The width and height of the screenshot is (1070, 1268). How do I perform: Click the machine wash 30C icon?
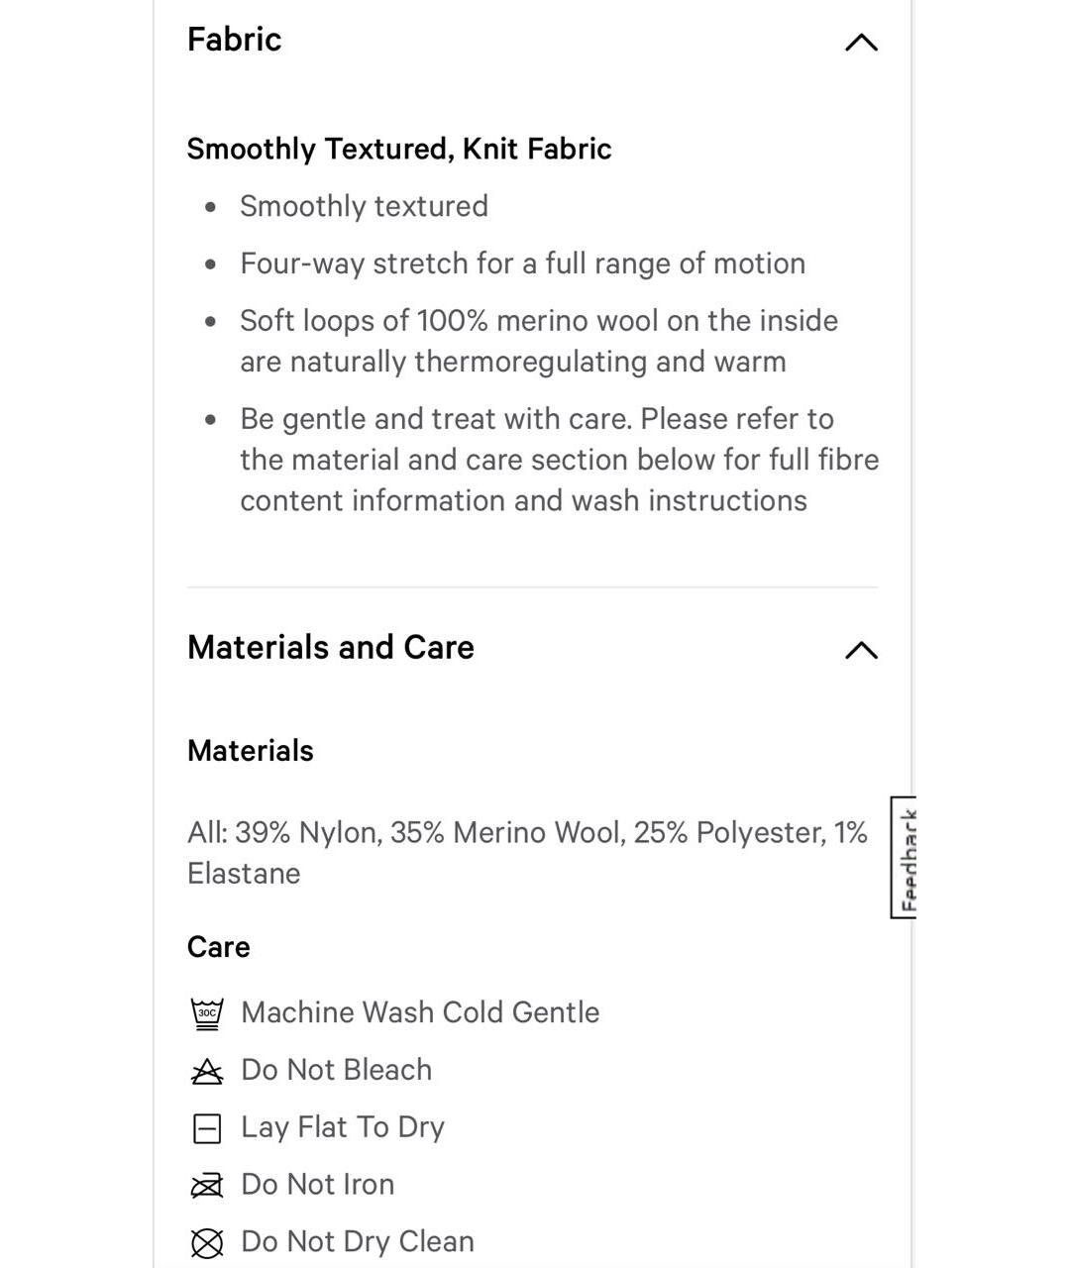(x=207, y=1013)
